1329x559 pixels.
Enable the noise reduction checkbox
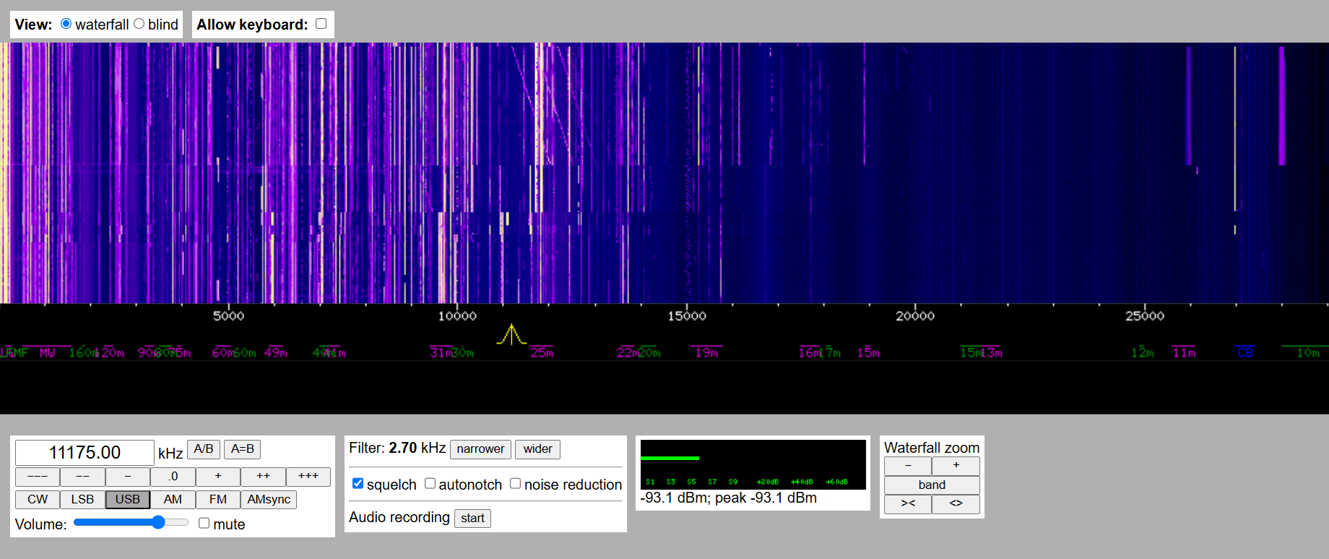[x=515, y=483]
